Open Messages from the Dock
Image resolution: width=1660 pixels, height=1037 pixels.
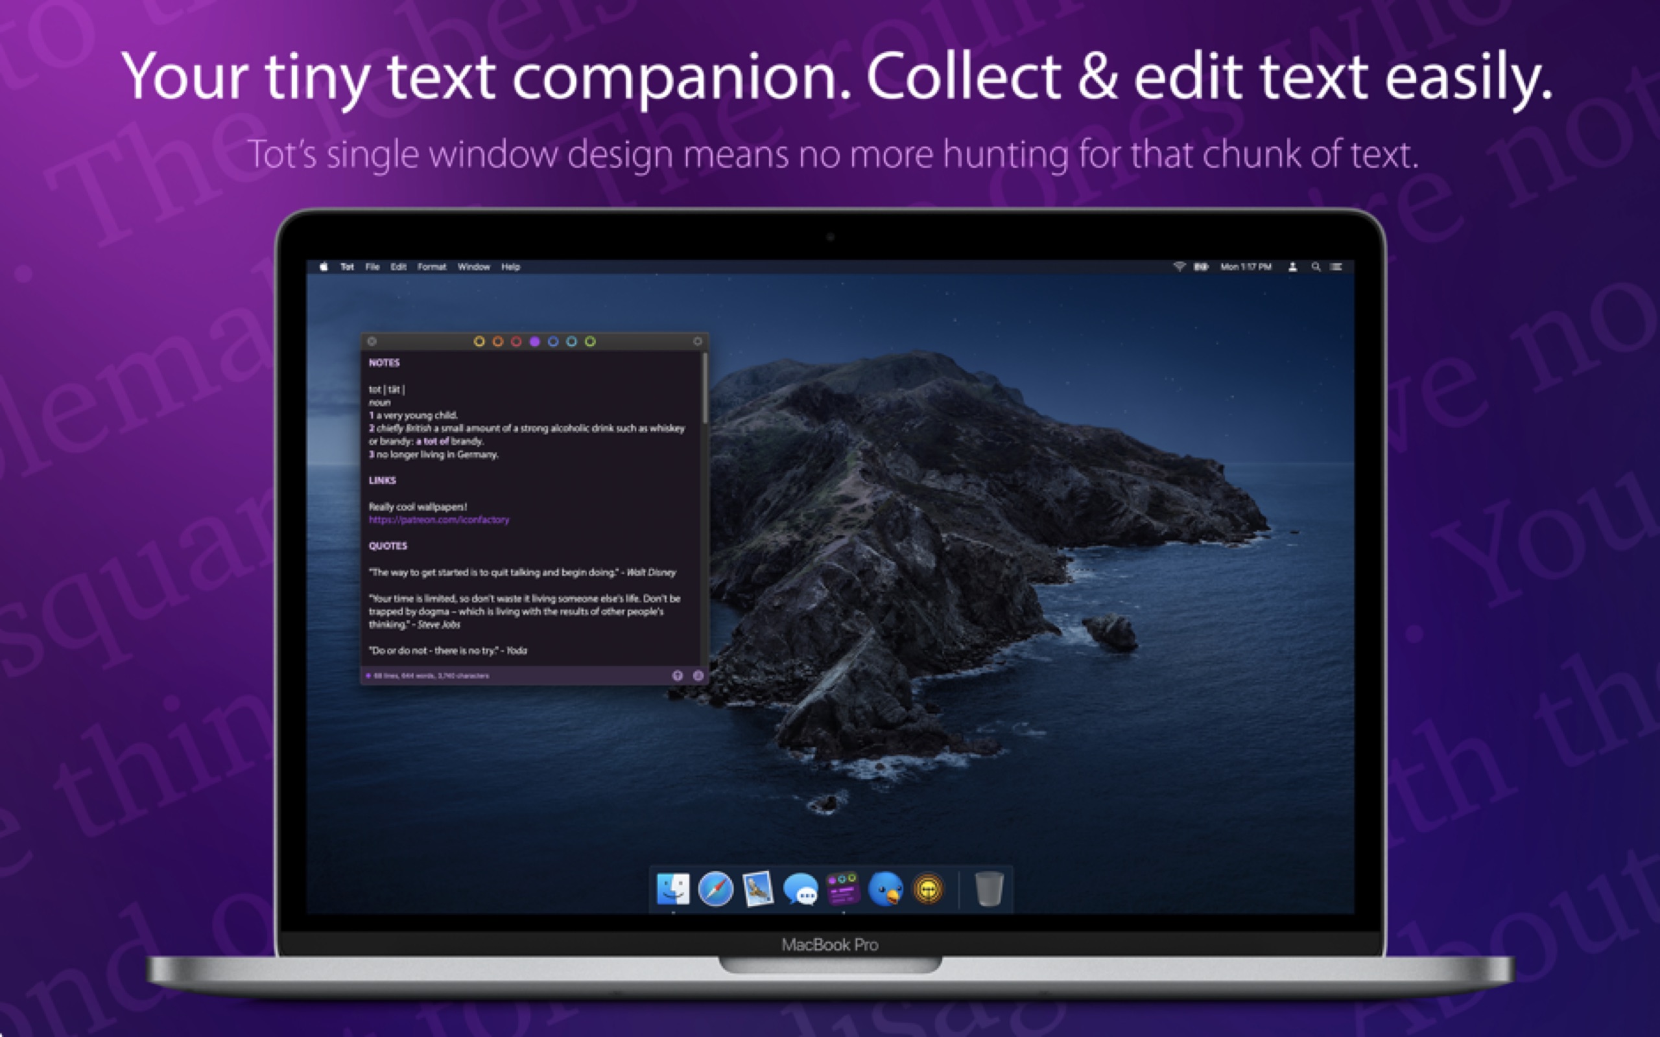click(x=801, y=889)
